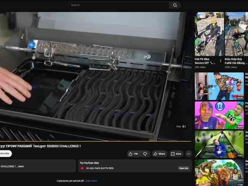Like the video with thumbs up
Viewport: 248px width, 186px height.
point(133,154)
